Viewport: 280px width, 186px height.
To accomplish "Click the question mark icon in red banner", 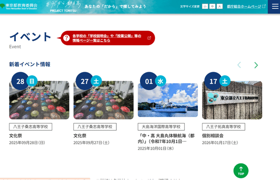I will (67, 38).
